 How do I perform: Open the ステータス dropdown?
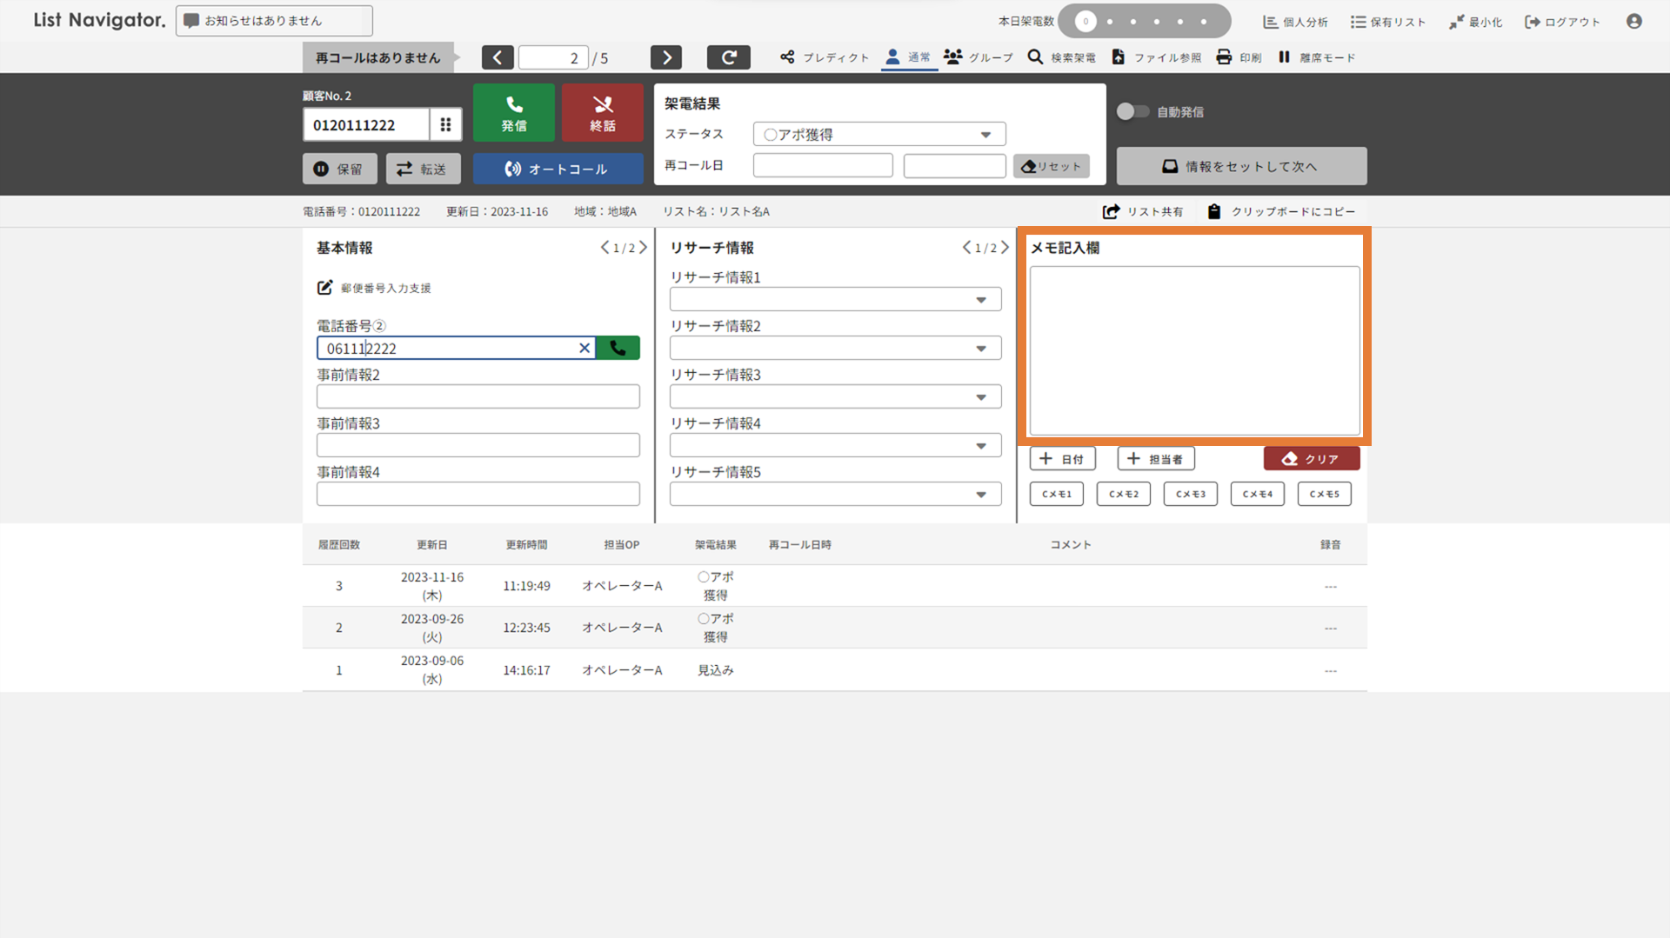[x=878, y=134]
